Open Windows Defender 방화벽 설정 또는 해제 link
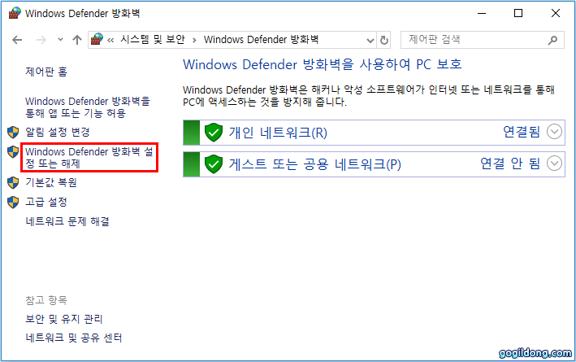The width and height of the screenshot is (576, 362). click(89, 158)
